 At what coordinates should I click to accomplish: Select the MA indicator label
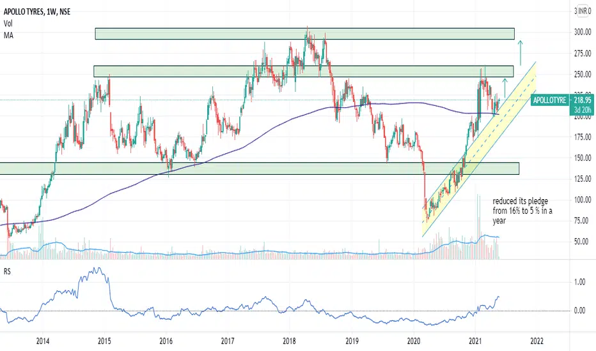coord(8,35)
